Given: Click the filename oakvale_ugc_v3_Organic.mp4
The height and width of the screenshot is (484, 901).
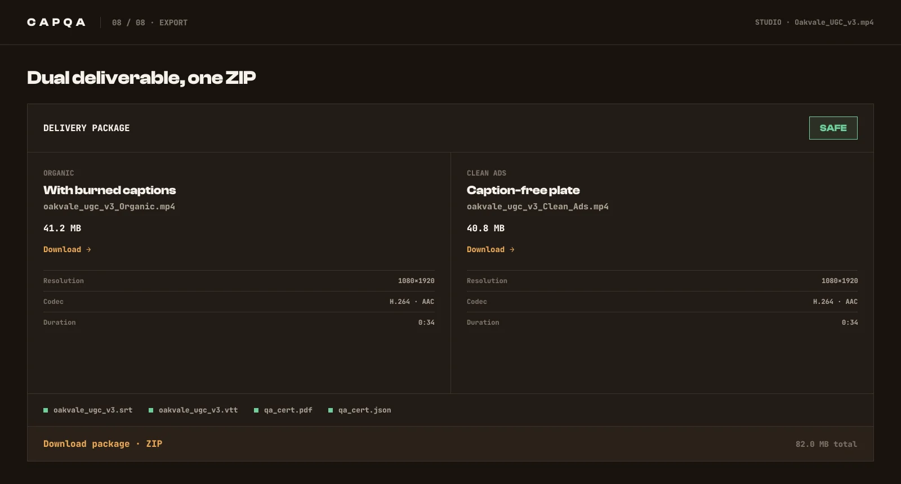Looking at the screenshot, I should [x=109, y=207].
